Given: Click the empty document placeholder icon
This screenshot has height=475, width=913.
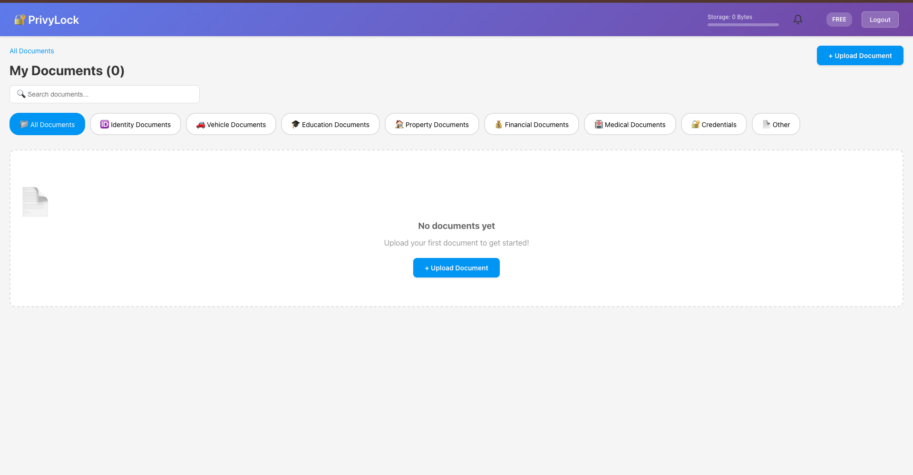Looking at the screenshot, I should coord(35,202).
